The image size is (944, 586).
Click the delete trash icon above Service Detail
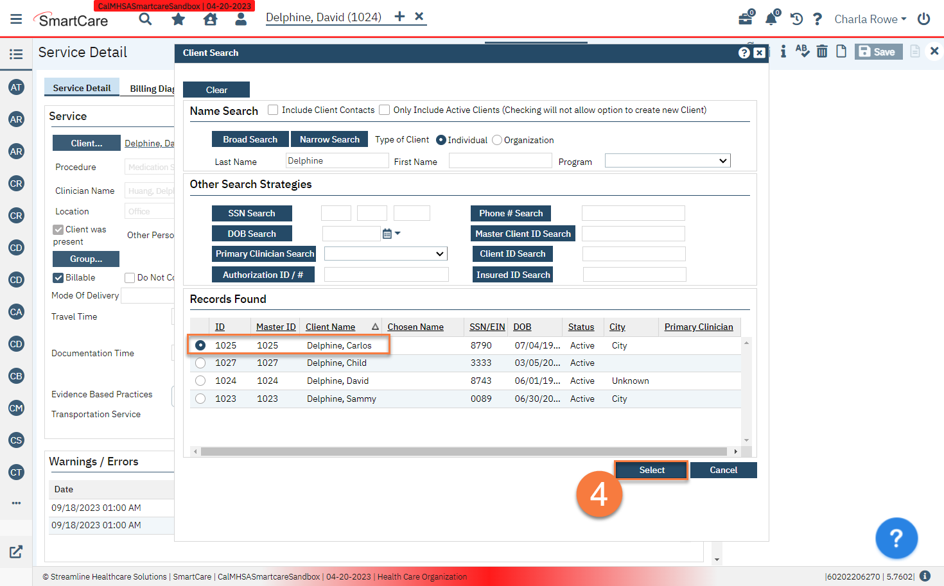(822, 51)
